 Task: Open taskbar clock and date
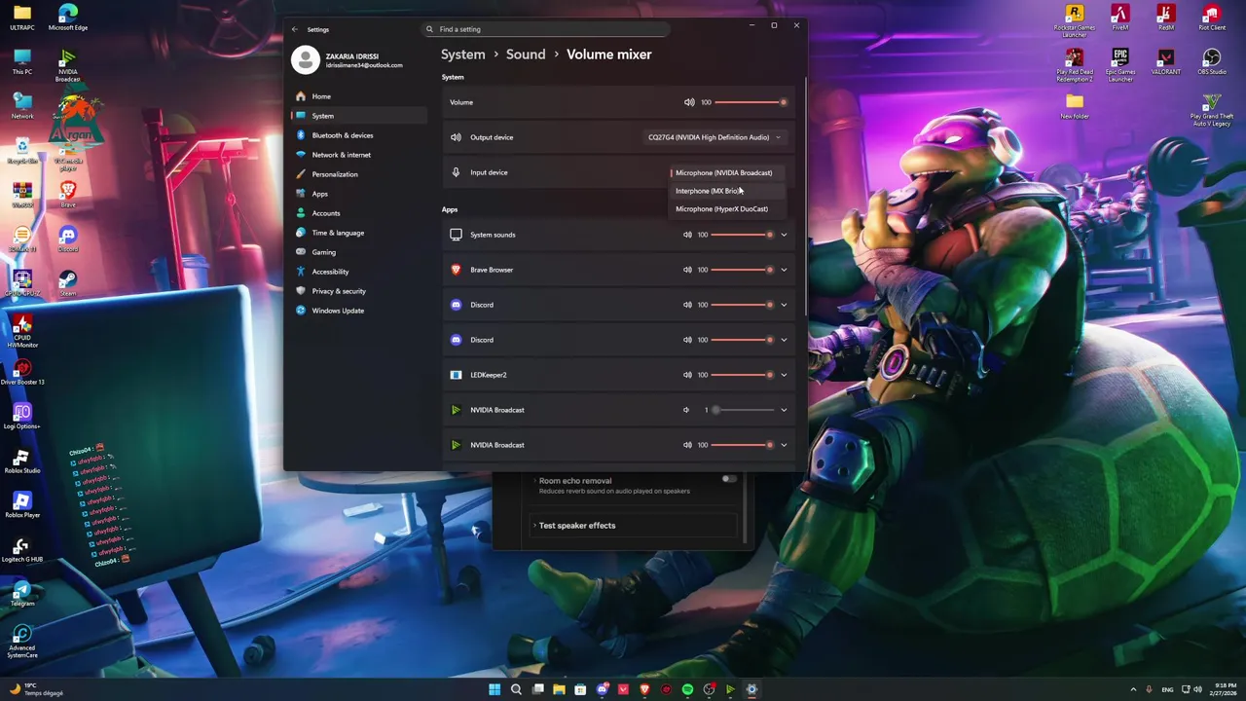click(1224, 689)
